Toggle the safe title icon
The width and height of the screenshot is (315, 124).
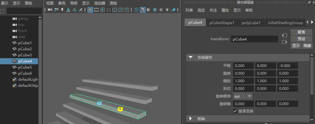coord(127,10)
